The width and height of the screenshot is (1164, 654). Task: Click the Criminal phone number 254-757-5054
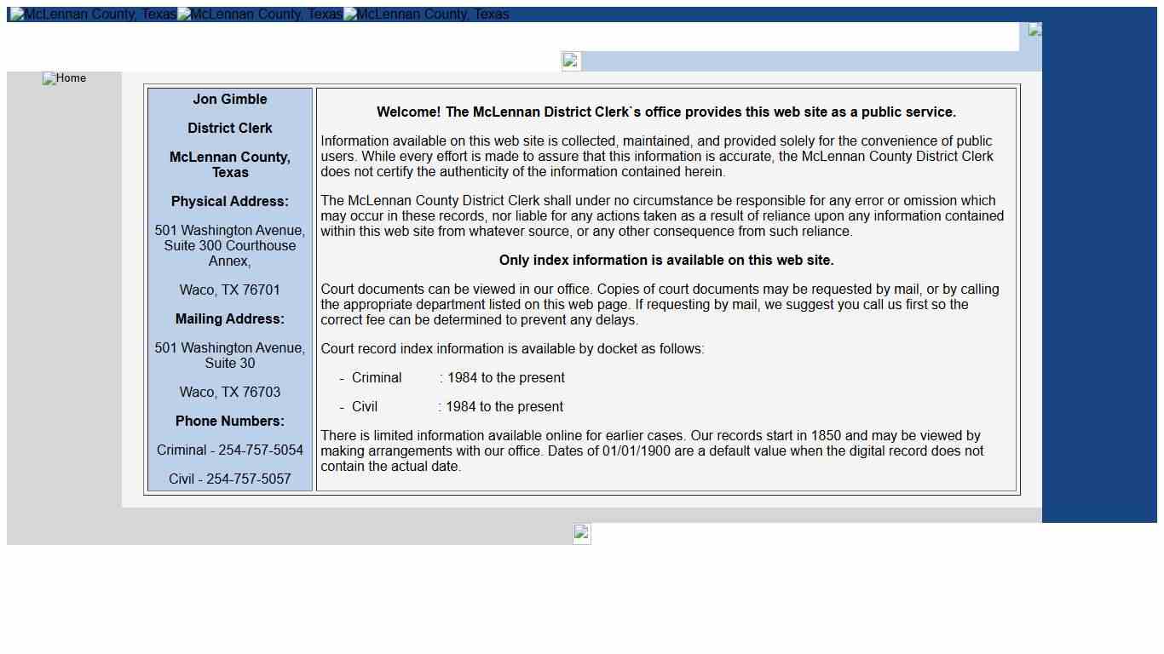[230, 450]
